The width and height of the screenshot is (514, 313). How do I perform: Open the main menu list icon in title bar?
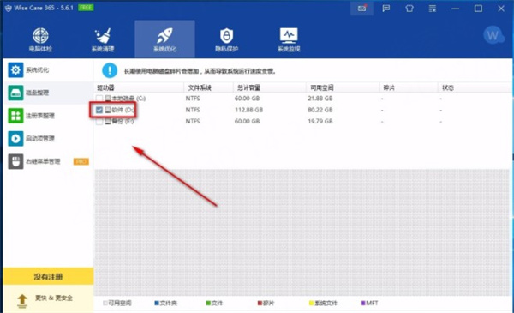433,9
